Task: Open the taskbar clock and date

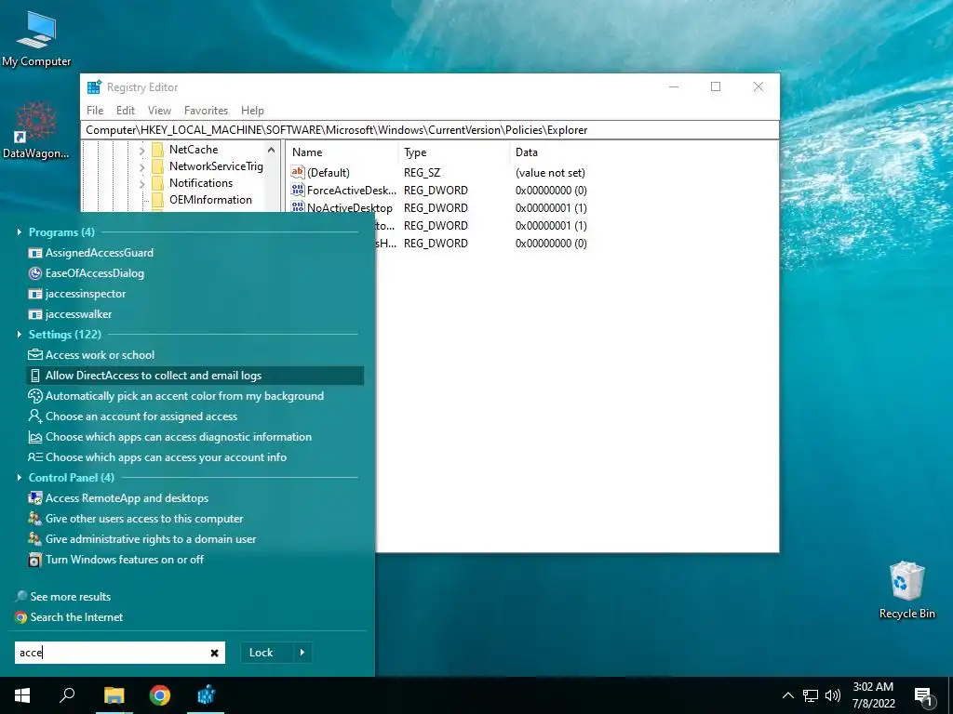Action: pyautogui.click(x=873, y=695)
